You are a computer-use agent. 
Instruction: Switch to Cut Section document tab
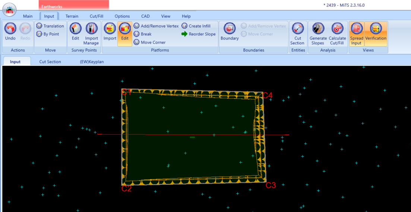click(x=50, y=62)
